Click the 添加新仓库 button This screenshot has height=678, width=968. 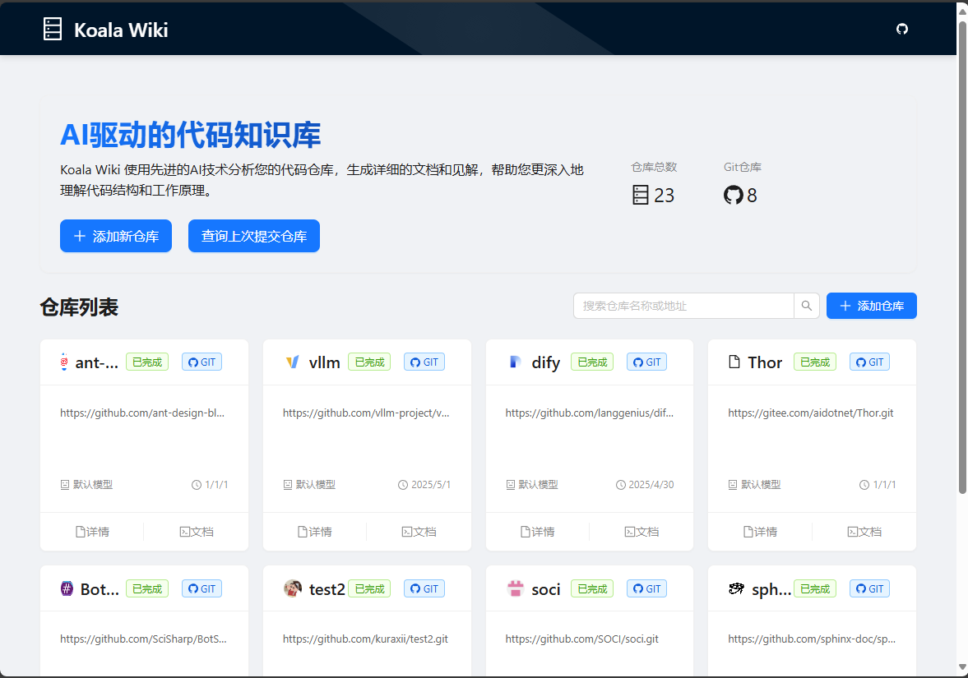click(116, 236)
